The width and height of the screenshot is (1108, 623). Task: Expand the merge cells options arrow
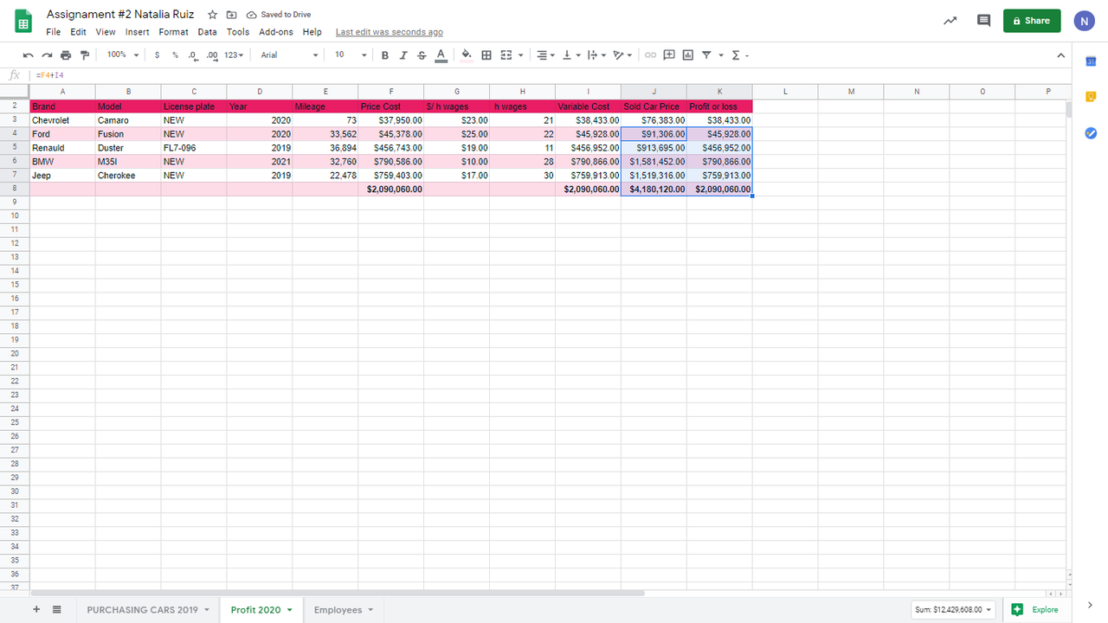click(x=521, y=55)
